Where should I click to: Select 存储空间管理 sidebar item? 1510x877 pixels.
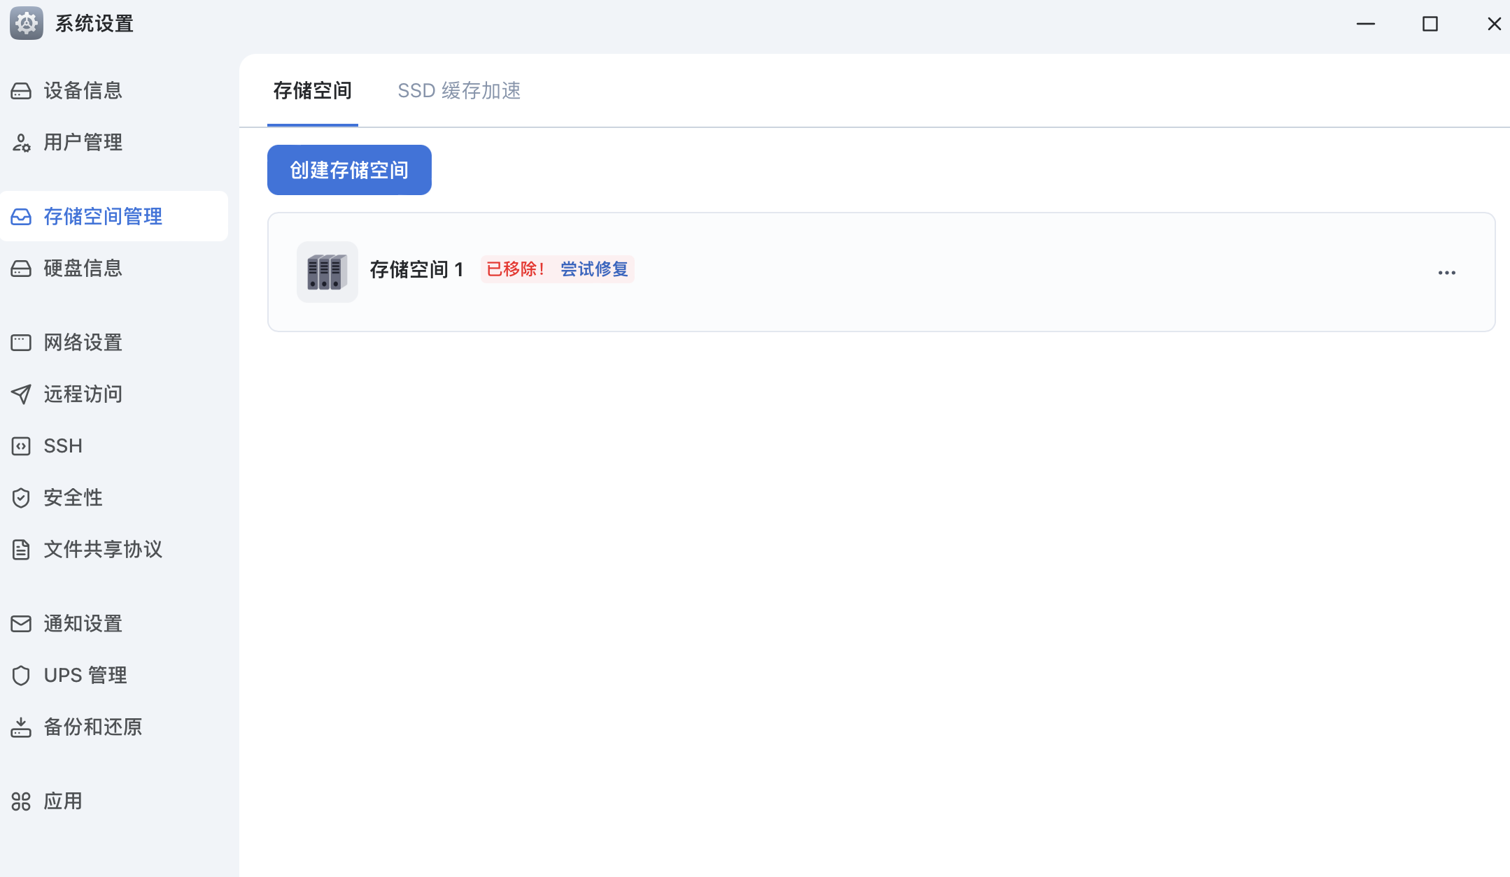tap(103, 217)
